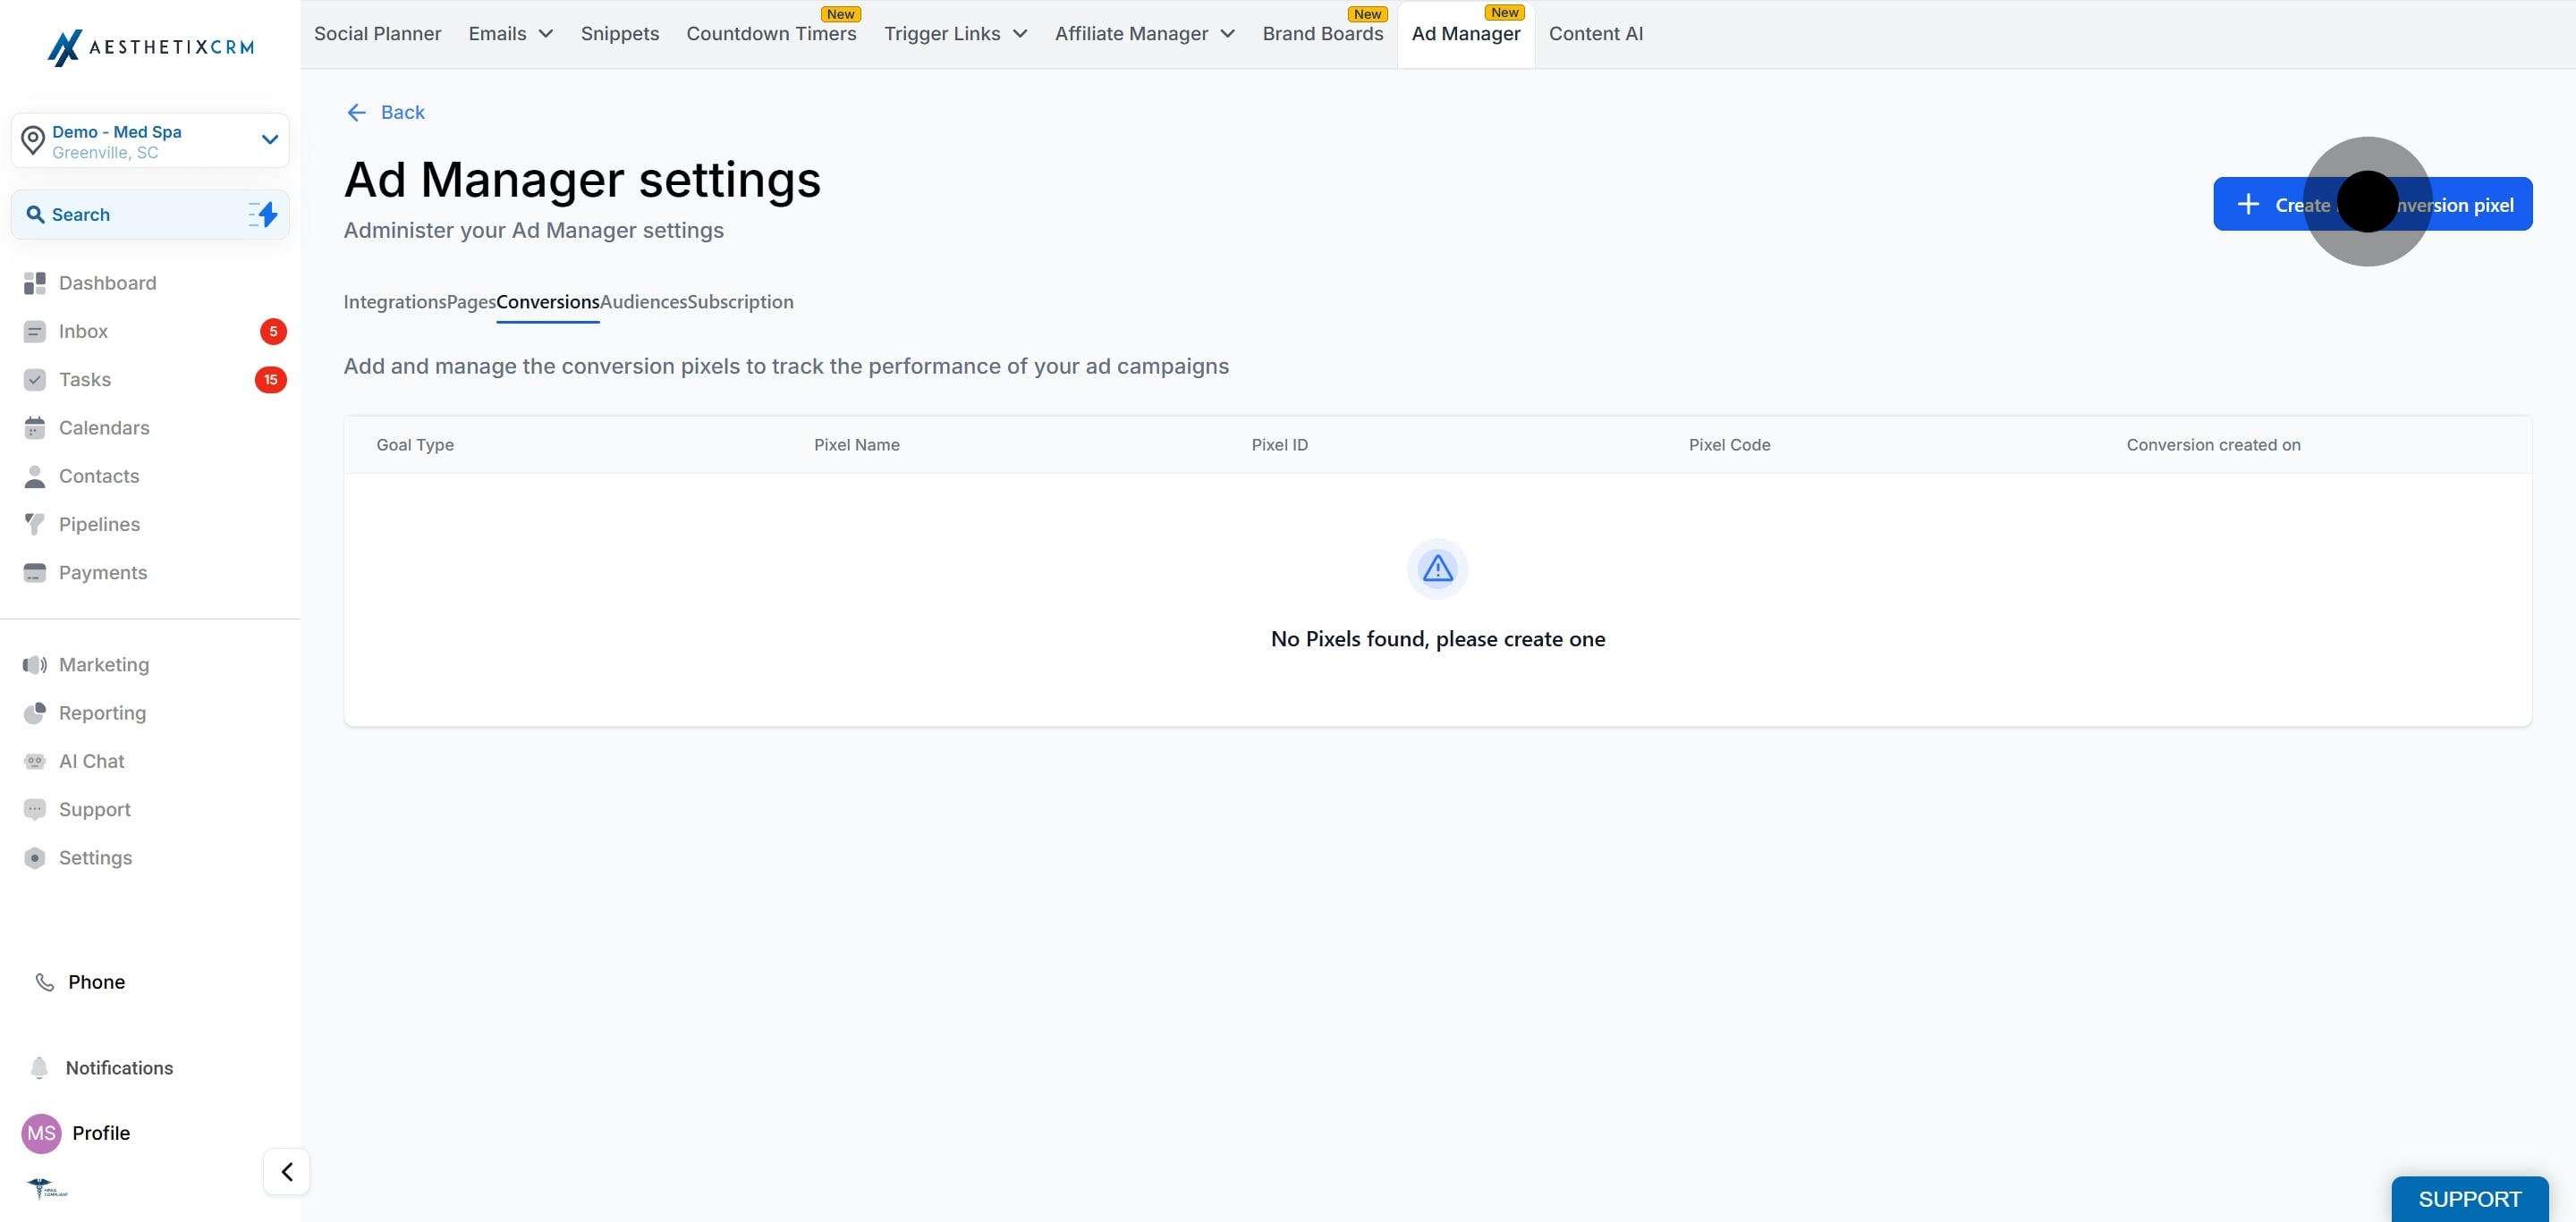Click the lightning quick-actions icon
The image size is (2576, 1222).
pos(263,215)
